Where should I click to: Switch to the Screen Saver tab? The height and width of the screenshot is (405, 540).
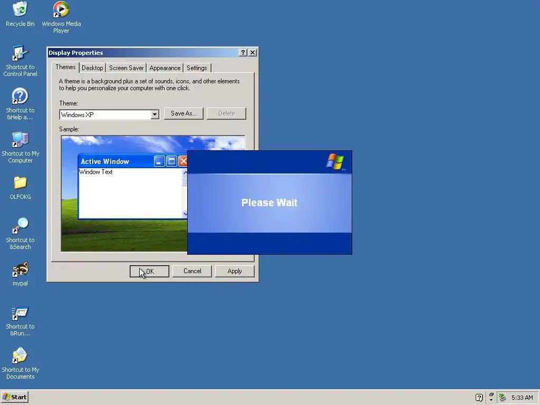(127, 68)
